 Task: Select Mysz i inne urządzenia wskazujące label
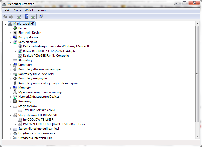pyautogui.click(x=41, y=92)
